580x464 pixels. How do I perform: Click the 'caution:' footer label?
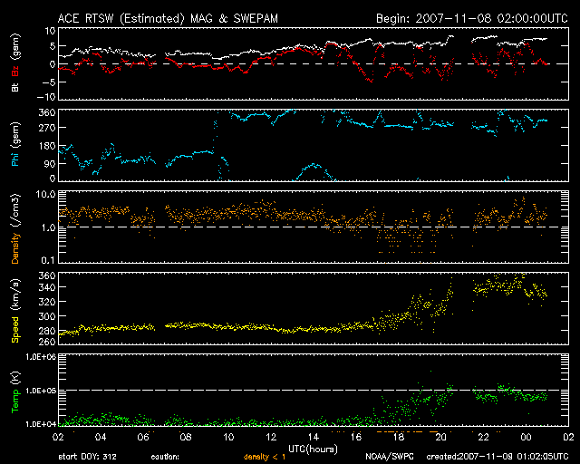point(165,457)
